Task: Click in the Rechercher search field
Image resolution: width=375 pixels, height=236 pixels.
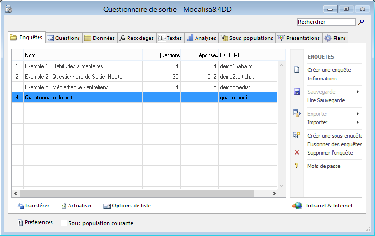Action: click(x=326, y=22)
